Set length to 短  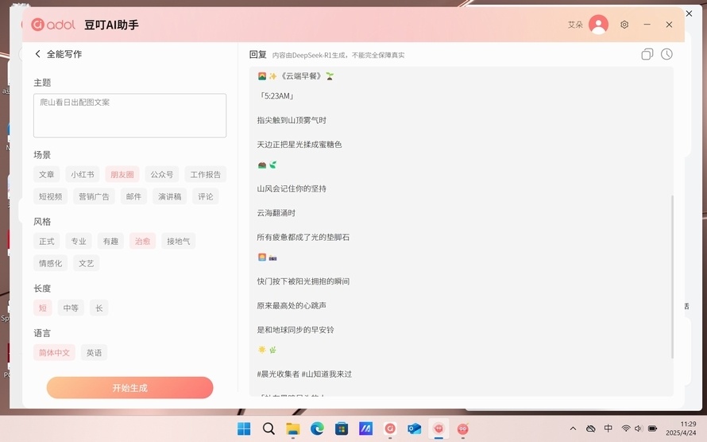pyautogui.click(x=42, y=308)
